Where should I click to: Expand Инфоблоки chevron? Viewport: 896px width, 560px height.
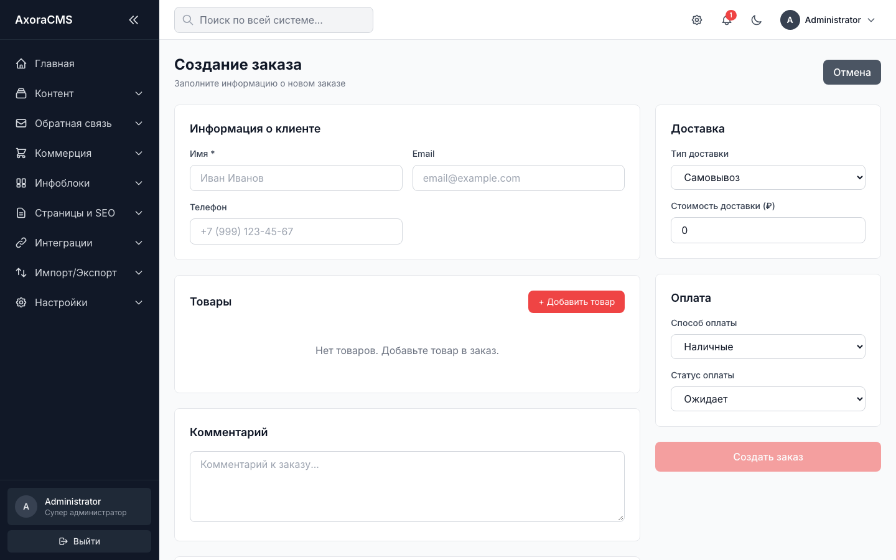(x=139, y=183)
